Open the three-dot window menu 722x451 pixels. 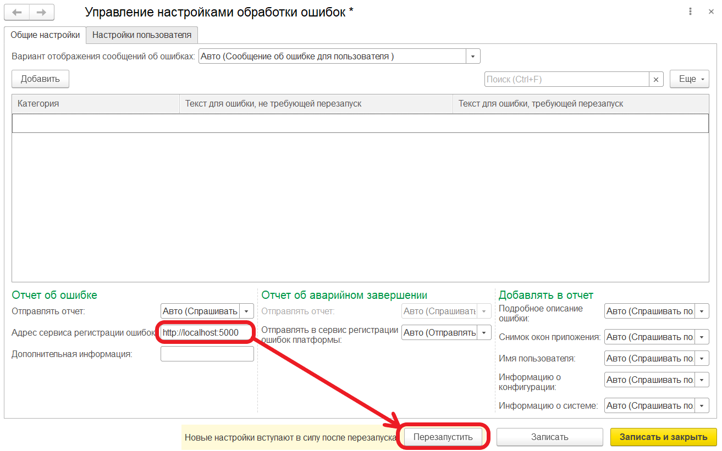coord(691,12)
